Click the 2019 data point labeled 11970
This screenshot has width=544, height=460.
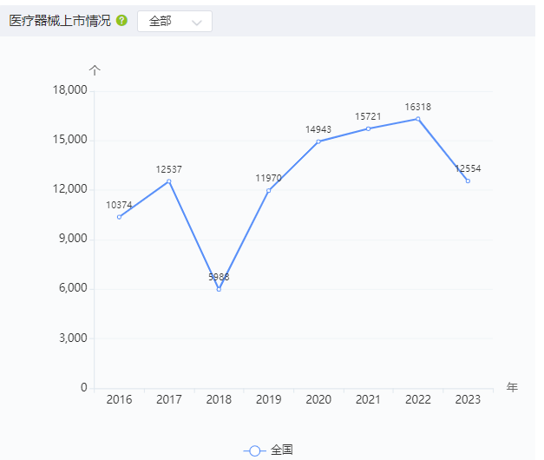269,191
